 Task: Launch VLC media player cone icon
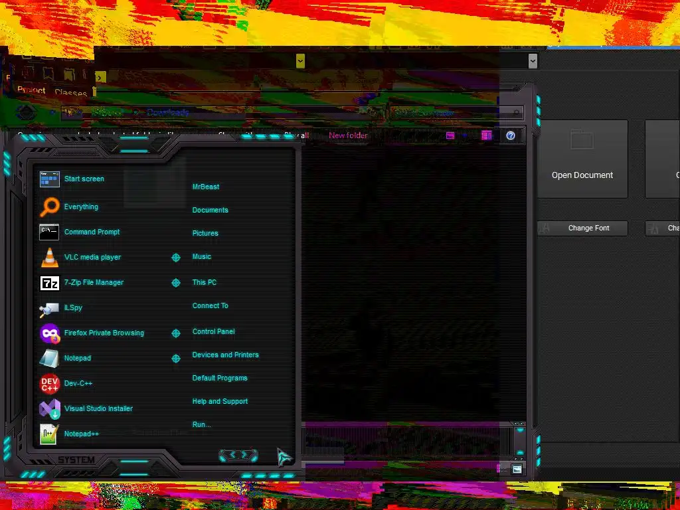pos(49,257)
